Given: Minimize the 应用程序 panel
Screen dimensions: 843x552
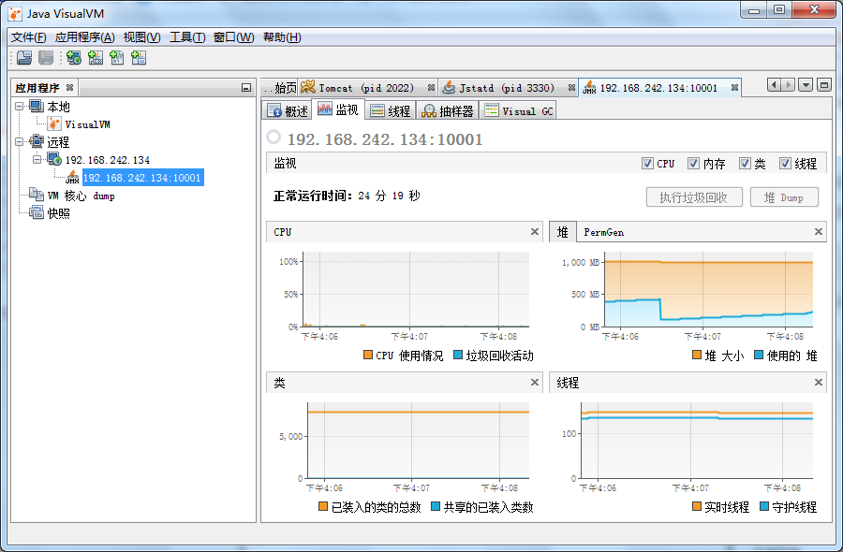Looking at the screenshot, I should (246, 88).
